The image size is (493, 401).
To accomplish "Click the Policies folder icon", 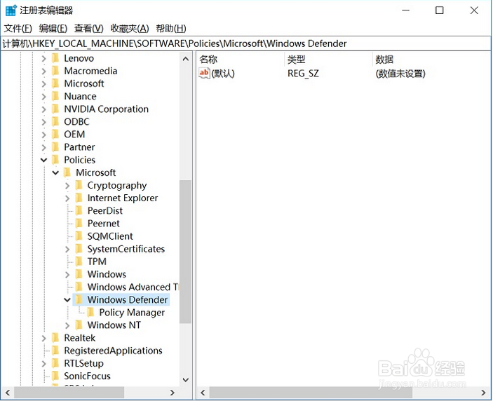I will click(55, 160).
